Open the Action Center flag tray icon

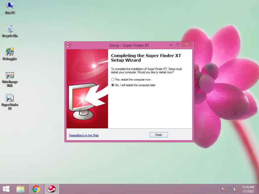pyautogui.click(x=223, y=189)
